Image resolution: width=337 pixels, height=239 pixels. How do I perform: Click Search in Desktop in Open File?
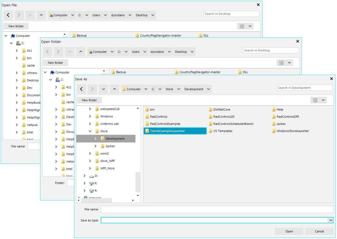click(x=231, y=14)
